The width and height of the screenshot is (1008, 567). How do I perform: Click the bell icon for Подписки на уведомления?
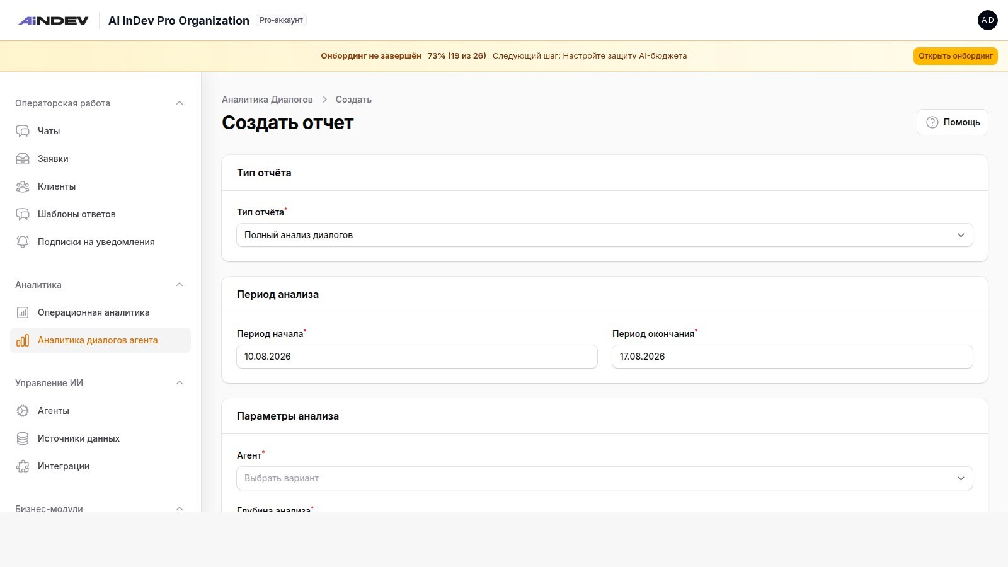tap(23, 242)
